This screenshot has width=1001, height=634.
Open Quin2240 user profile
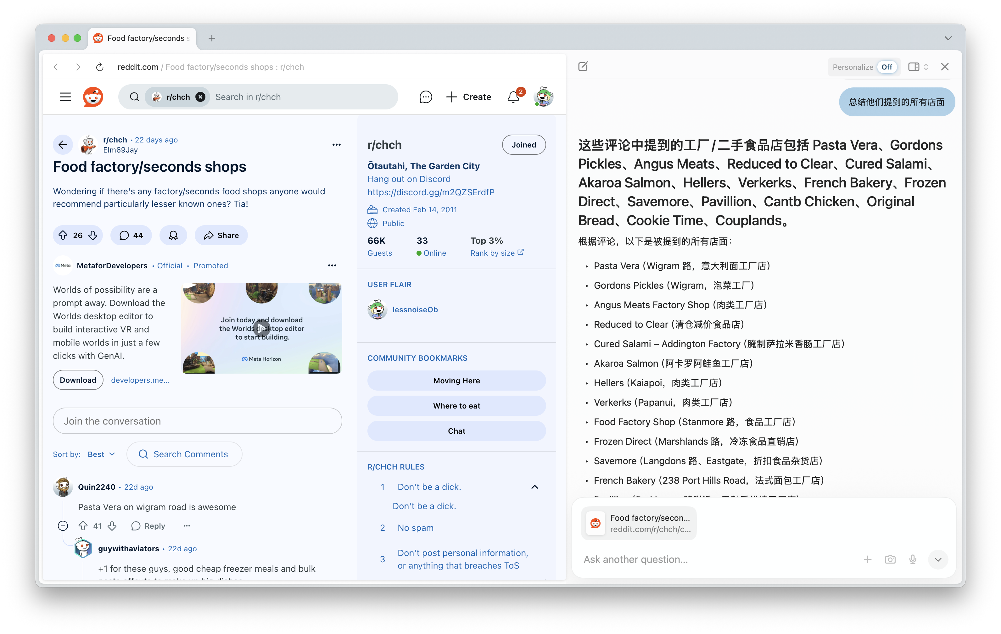pyautogui.click(x=97, y=487)
